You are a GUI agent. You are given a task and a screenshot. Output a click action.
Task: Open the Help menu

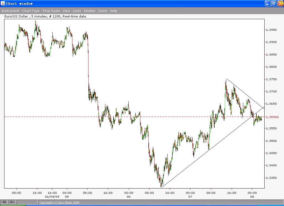[113, 11]
